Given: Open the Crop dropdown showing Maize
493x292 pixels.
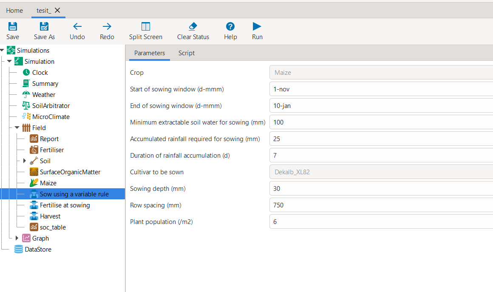Looking at the screenshot, I should point(381,73).
